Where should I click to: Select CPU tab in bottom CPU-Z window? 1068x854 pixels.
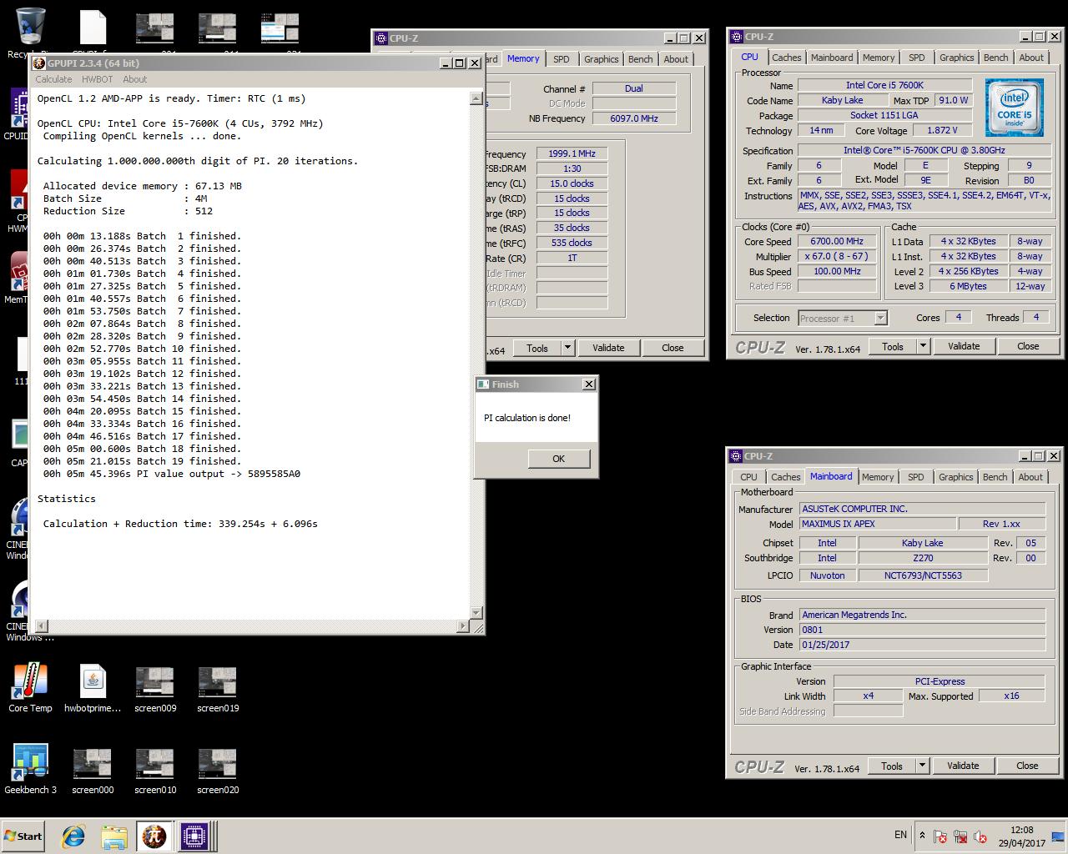748,477
